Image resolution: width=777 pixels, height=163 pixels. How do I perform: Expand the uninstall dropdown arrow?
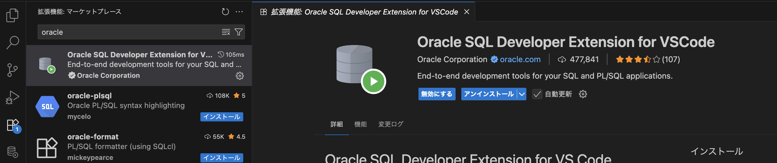(522, 94)
